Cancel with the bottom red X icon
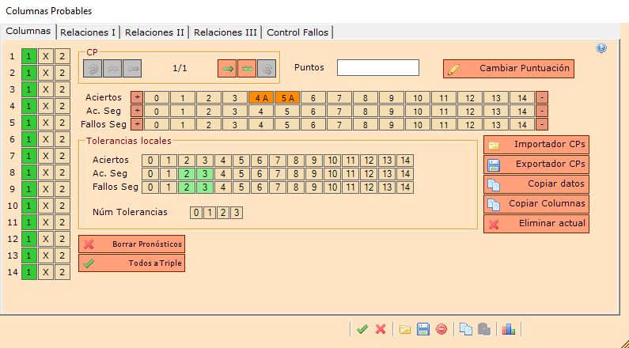Viewport: 629px width, 348px height. click(381, 329)
